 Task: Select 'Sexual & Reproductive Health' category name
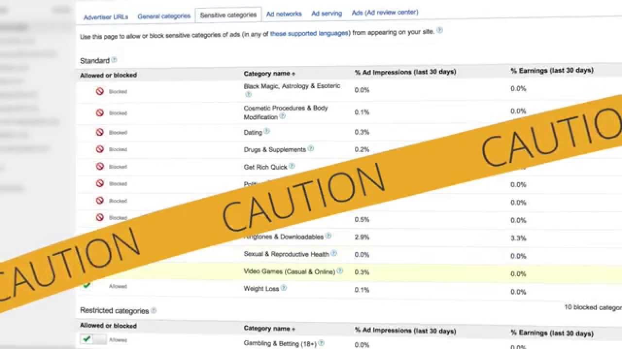tap(286, 254)
